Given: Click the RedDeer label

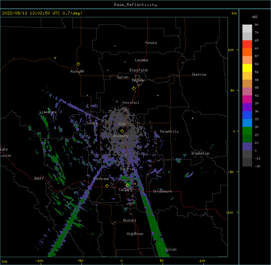Looking at the screenshot, I should point(138,80).
